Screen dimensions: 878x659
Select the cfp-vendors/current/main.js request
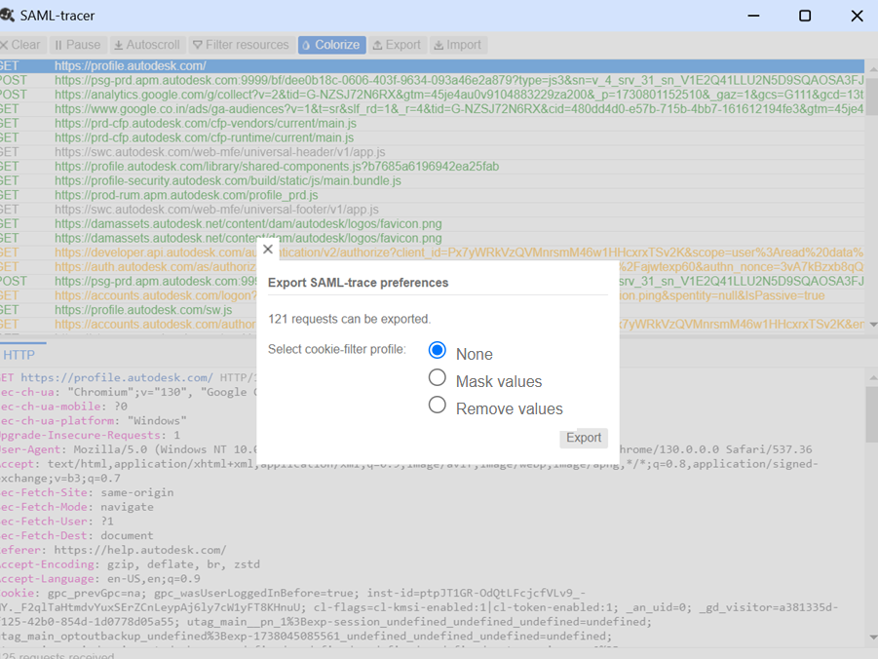coord(432,123)
